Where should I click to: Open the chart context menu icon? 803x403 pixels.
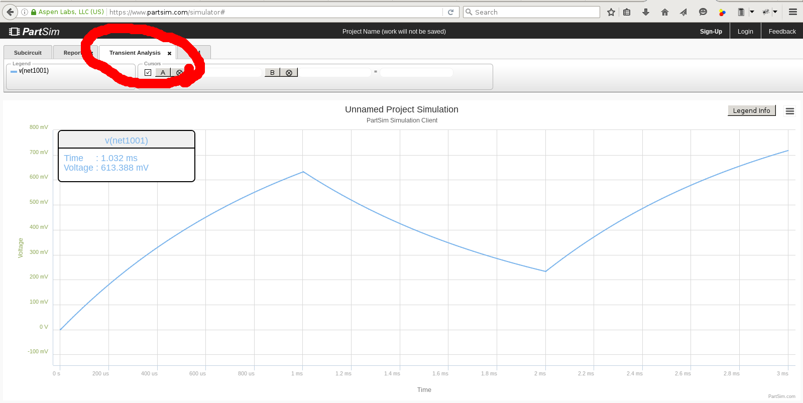point(790,111)
